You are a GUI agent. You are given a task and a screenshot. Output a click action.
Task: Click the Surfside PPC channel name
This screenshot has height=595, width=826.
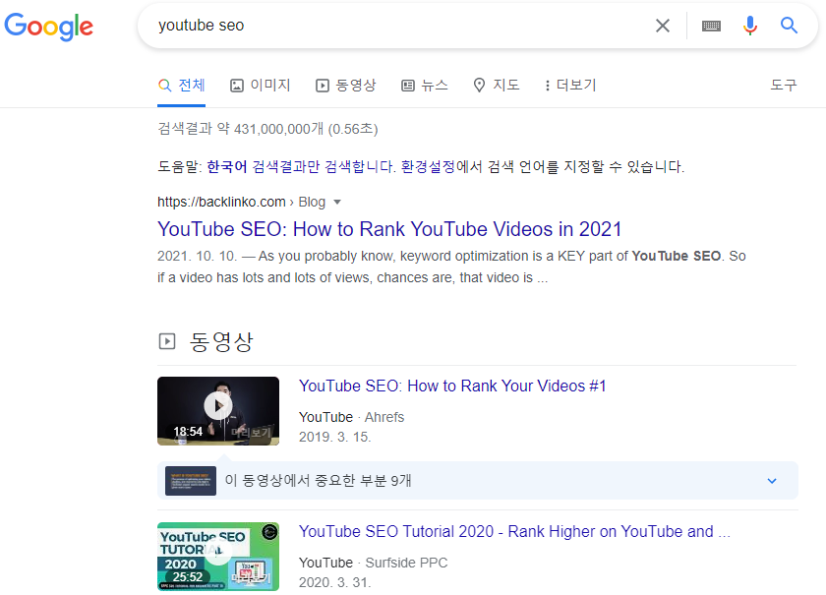click(406, 563)
